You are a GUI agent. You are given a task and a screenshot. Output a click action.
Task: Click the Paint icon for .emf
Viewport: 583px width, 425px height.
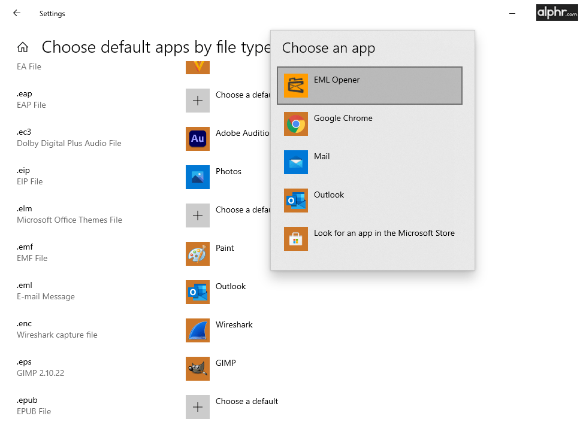pyautogui.click(x=198, y=254)
